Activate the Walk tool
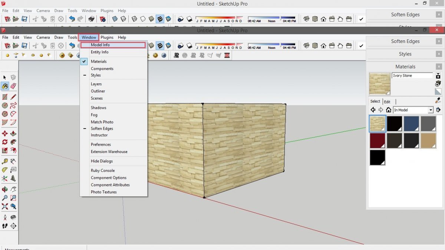Viewport: 445px width, 250px height. tap(6, 226)
